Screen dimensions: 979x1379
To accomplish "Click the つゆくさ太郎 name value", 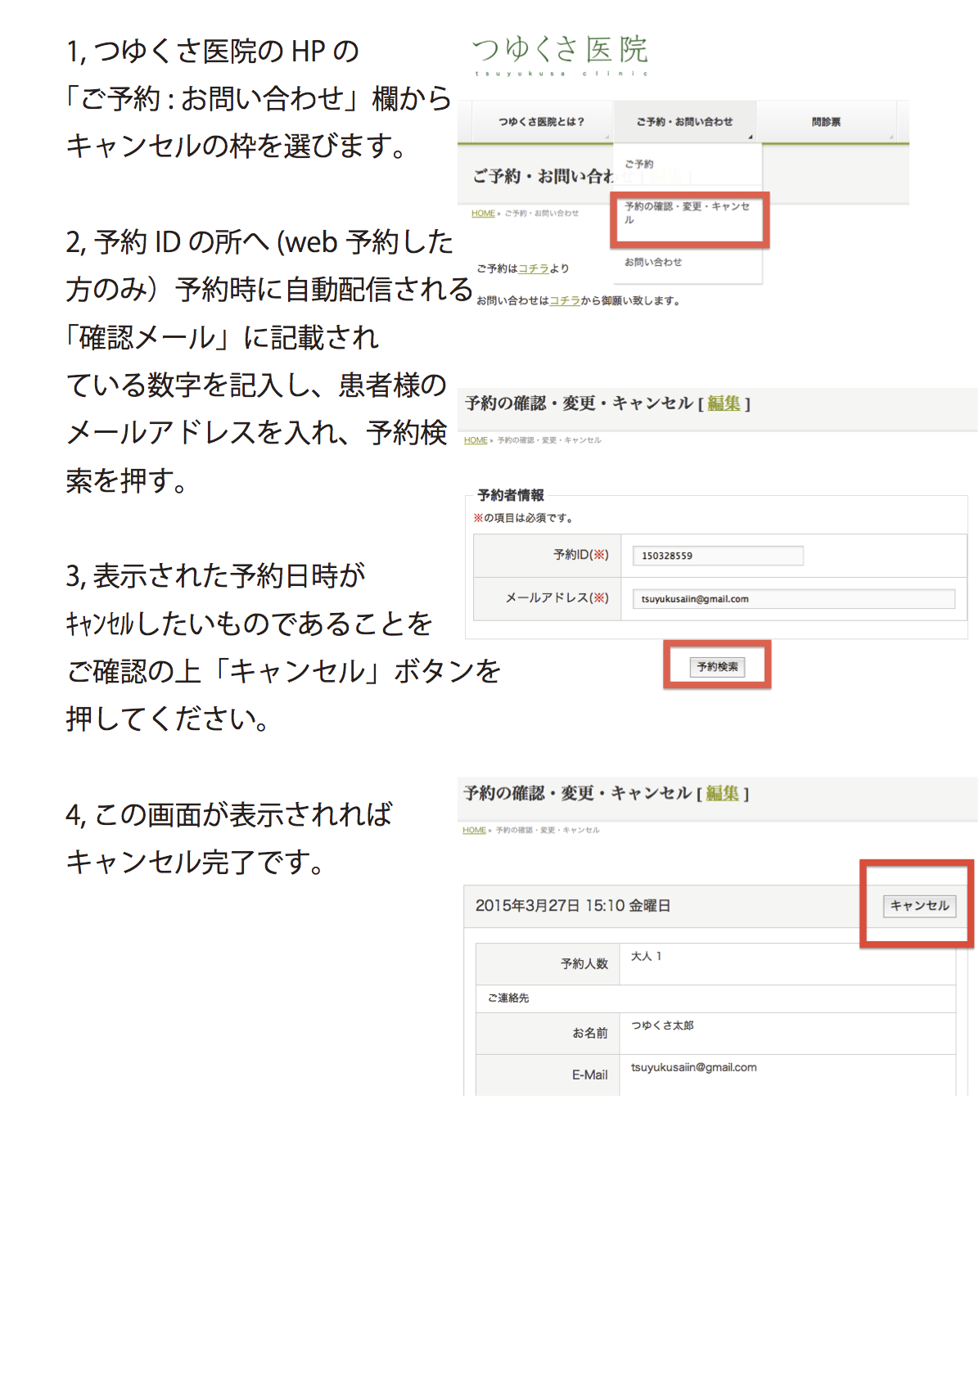I will pyautogui.click(x=662, y=1025).
